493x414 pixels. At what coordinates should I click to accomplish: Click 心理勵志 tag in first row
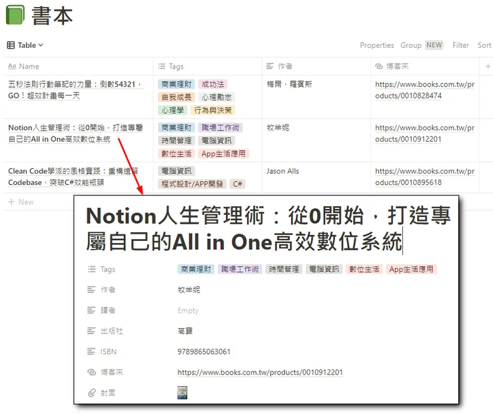point(217,97)
